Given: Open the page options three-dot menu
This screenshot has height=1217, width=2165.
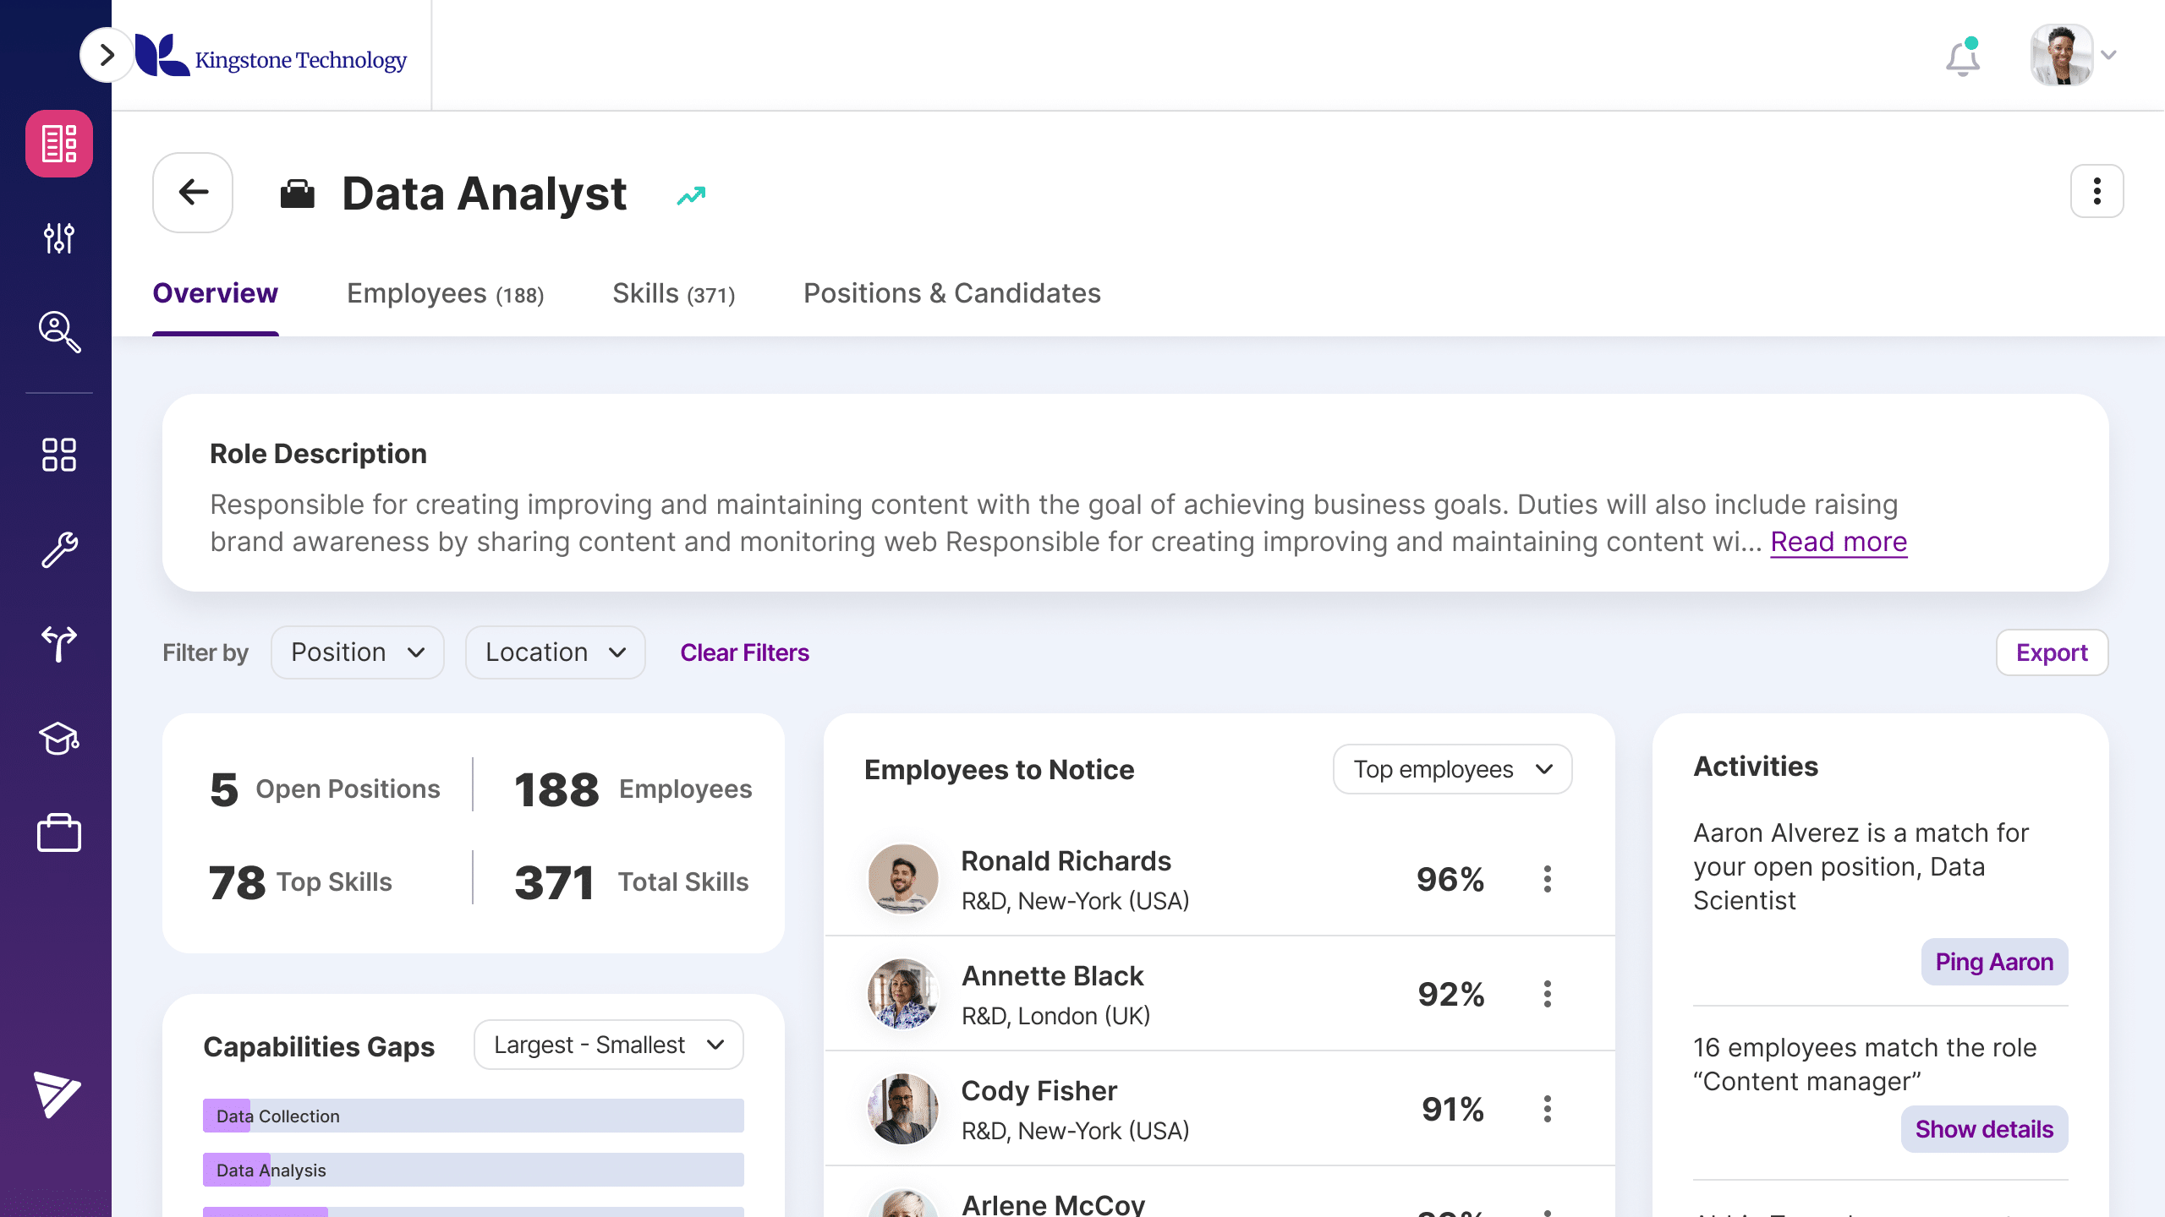Looking at the screenshot, I should coord(2097,191).
